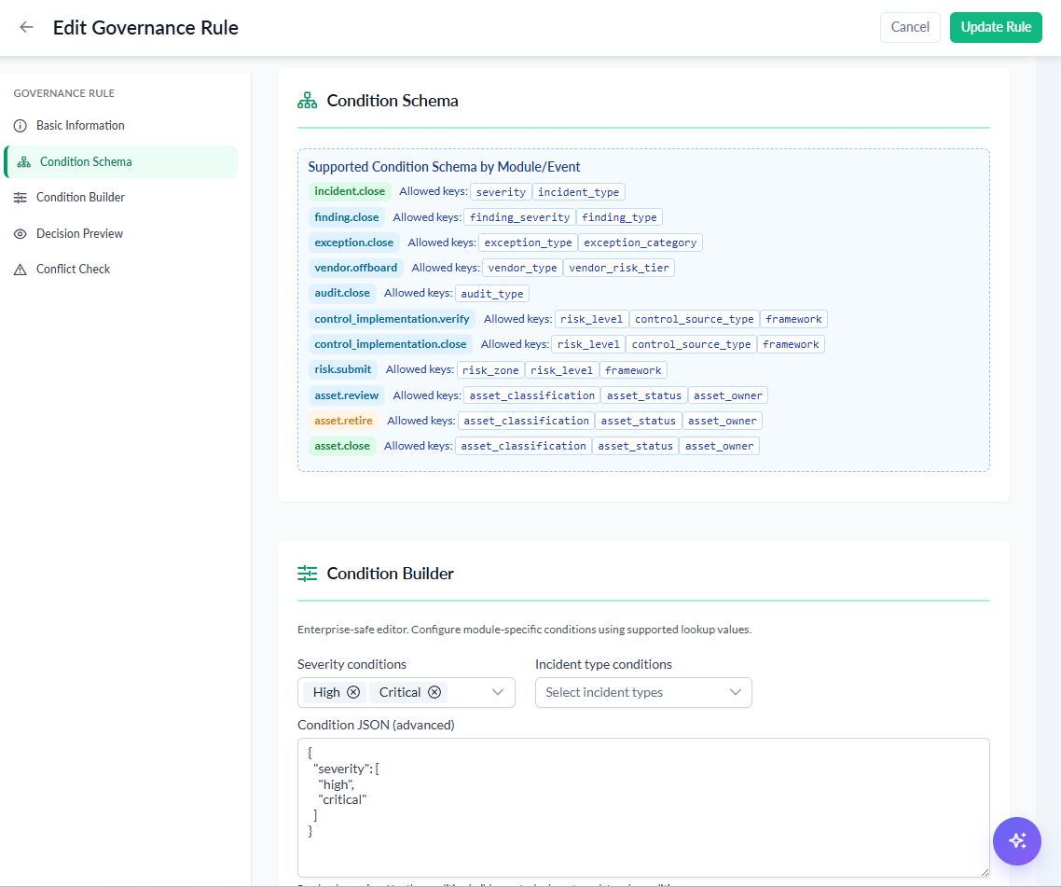Click asset_classification chip in asset.close row
Screen dimensions: 1061x887
click(523, 446)
